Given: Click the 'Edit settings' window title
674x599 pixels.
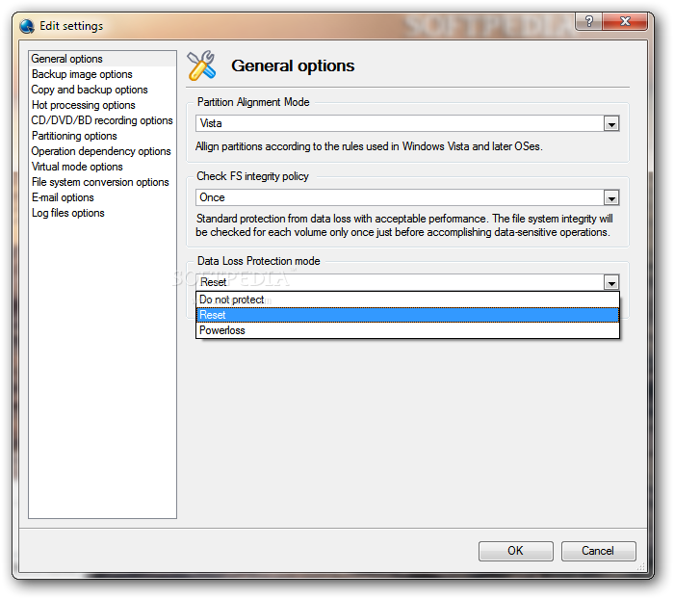Looking at the screenshot, I should [x=71, y=26].
